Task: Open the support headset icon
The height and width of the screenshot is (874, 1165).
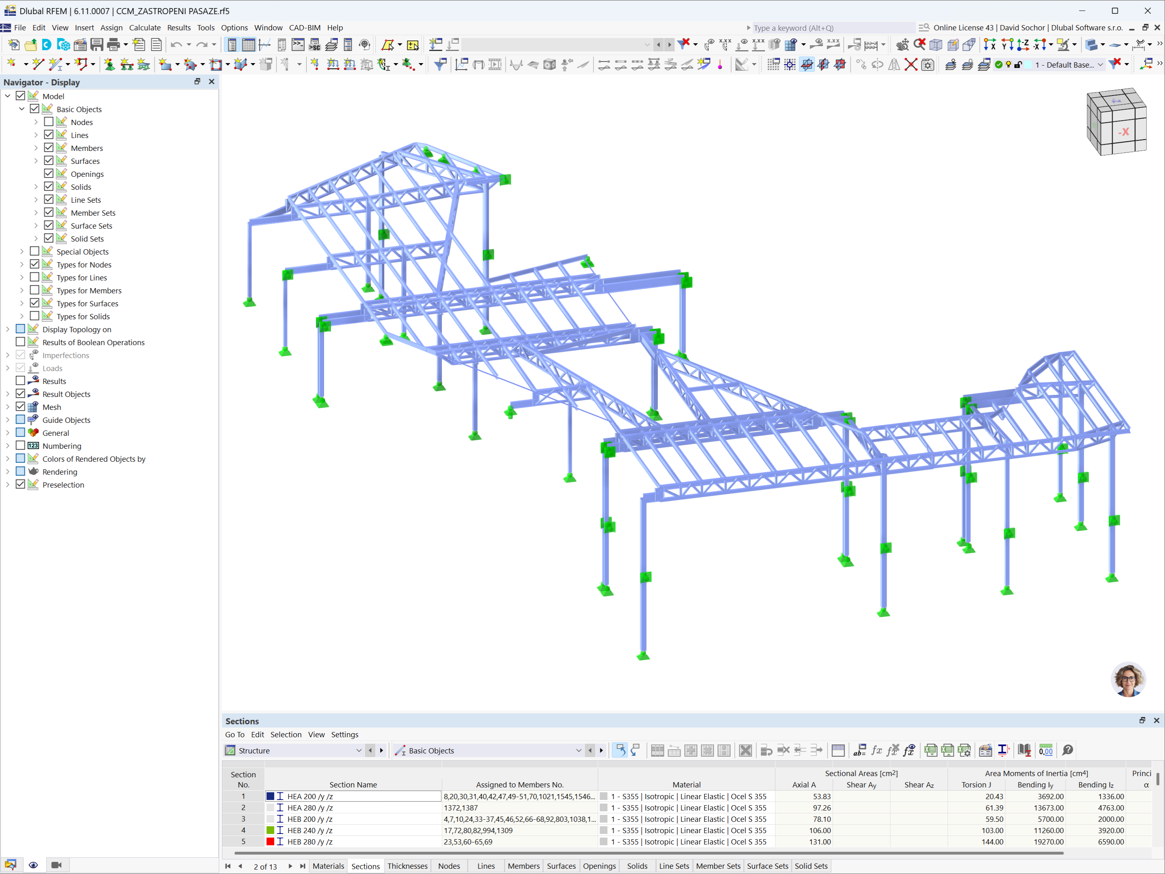Action: click(364, 45)
